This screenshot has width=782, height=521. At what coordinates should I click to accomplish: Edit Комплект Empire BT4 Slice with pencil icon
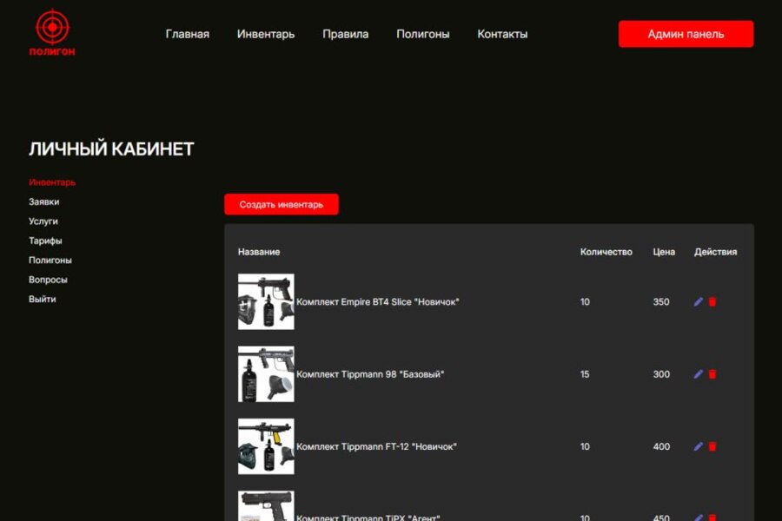click(699, 301)
